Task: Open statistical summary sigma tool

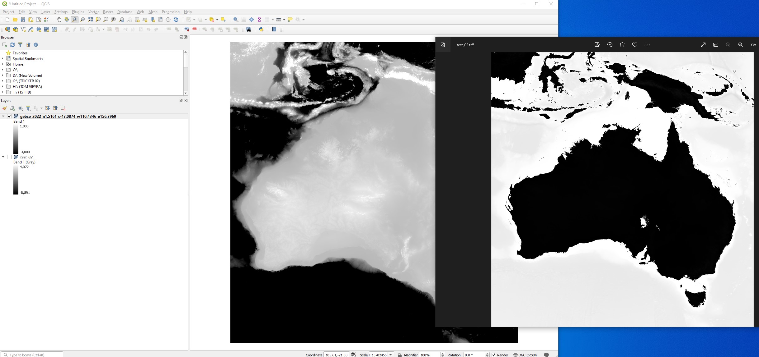Action: point(259,20)
